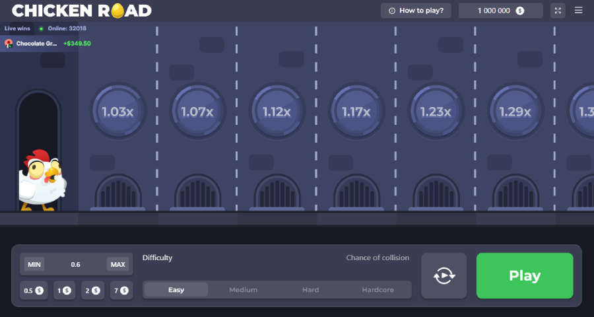Choose the 0.5 dollar bet preset
Screen dimensions: 594x317
click(34, 290)
